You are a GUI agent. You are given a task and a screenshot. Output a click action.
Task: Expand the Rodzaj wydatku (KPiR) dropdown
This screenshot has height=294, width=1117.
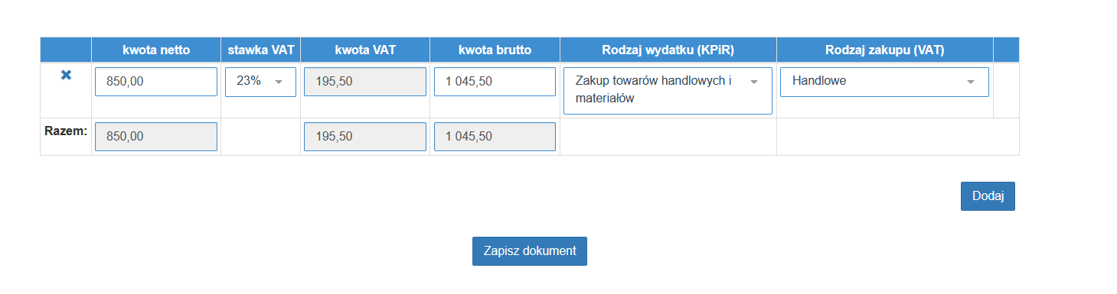(668, 91)
